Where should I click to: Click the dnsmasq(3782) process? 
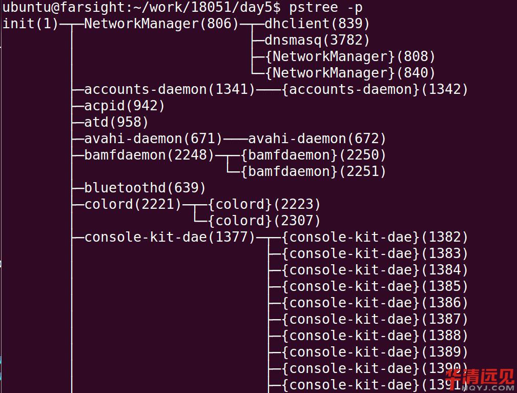point(317,40)
